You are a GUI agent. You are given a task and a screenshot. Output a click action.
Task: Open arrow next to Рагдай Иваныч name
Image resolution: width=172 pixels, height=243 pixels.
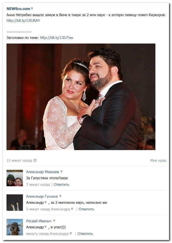click(x=54, y=221)
